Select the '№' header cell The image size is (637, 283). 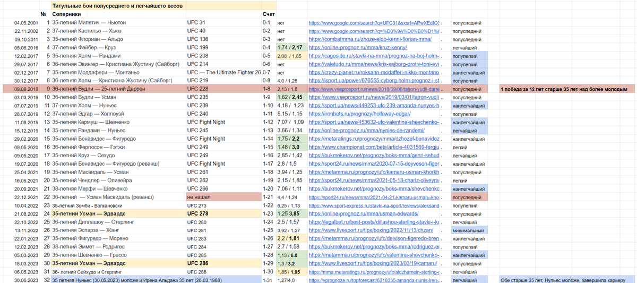(x=45, y=14)
